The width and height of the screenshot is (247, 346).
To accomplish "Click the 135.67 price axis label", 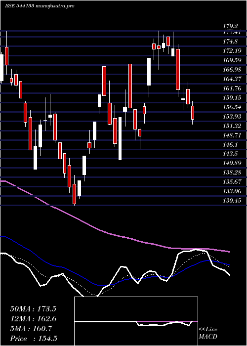I will point(232,182).
